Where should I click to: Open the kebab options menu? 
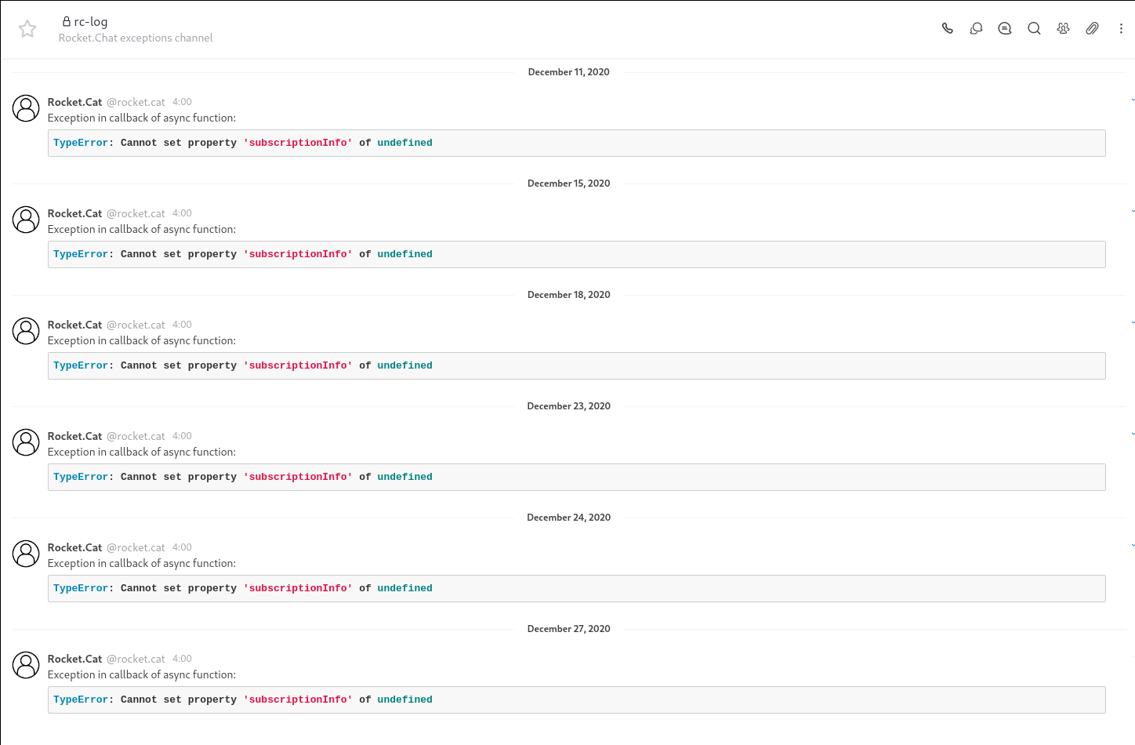pyautogui.click(x=1120, y=28)
